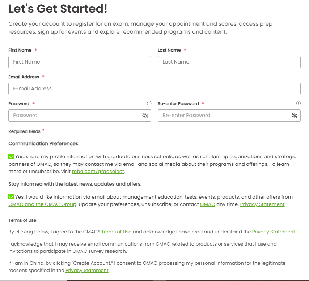Show password in the Password field
309x281 pixels.
145,116
